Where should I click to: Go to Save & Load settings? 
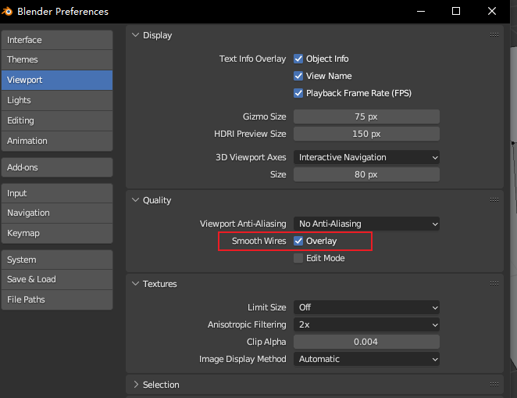(x=56, y=279)
